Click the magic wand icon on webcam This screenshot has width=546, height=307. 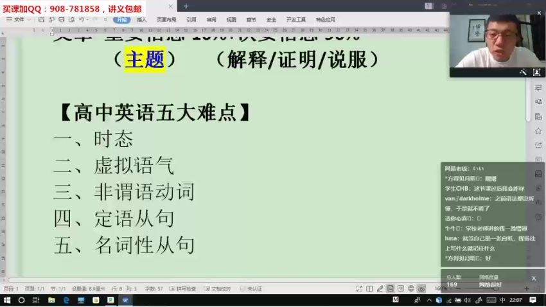pyautogui.click(x=523, y=72)
